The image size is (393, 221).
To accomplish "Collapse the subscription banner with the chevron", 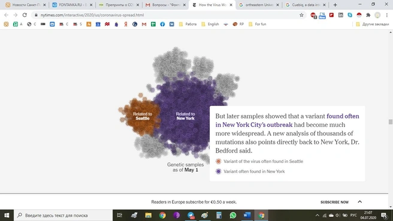I will (359, 202).
